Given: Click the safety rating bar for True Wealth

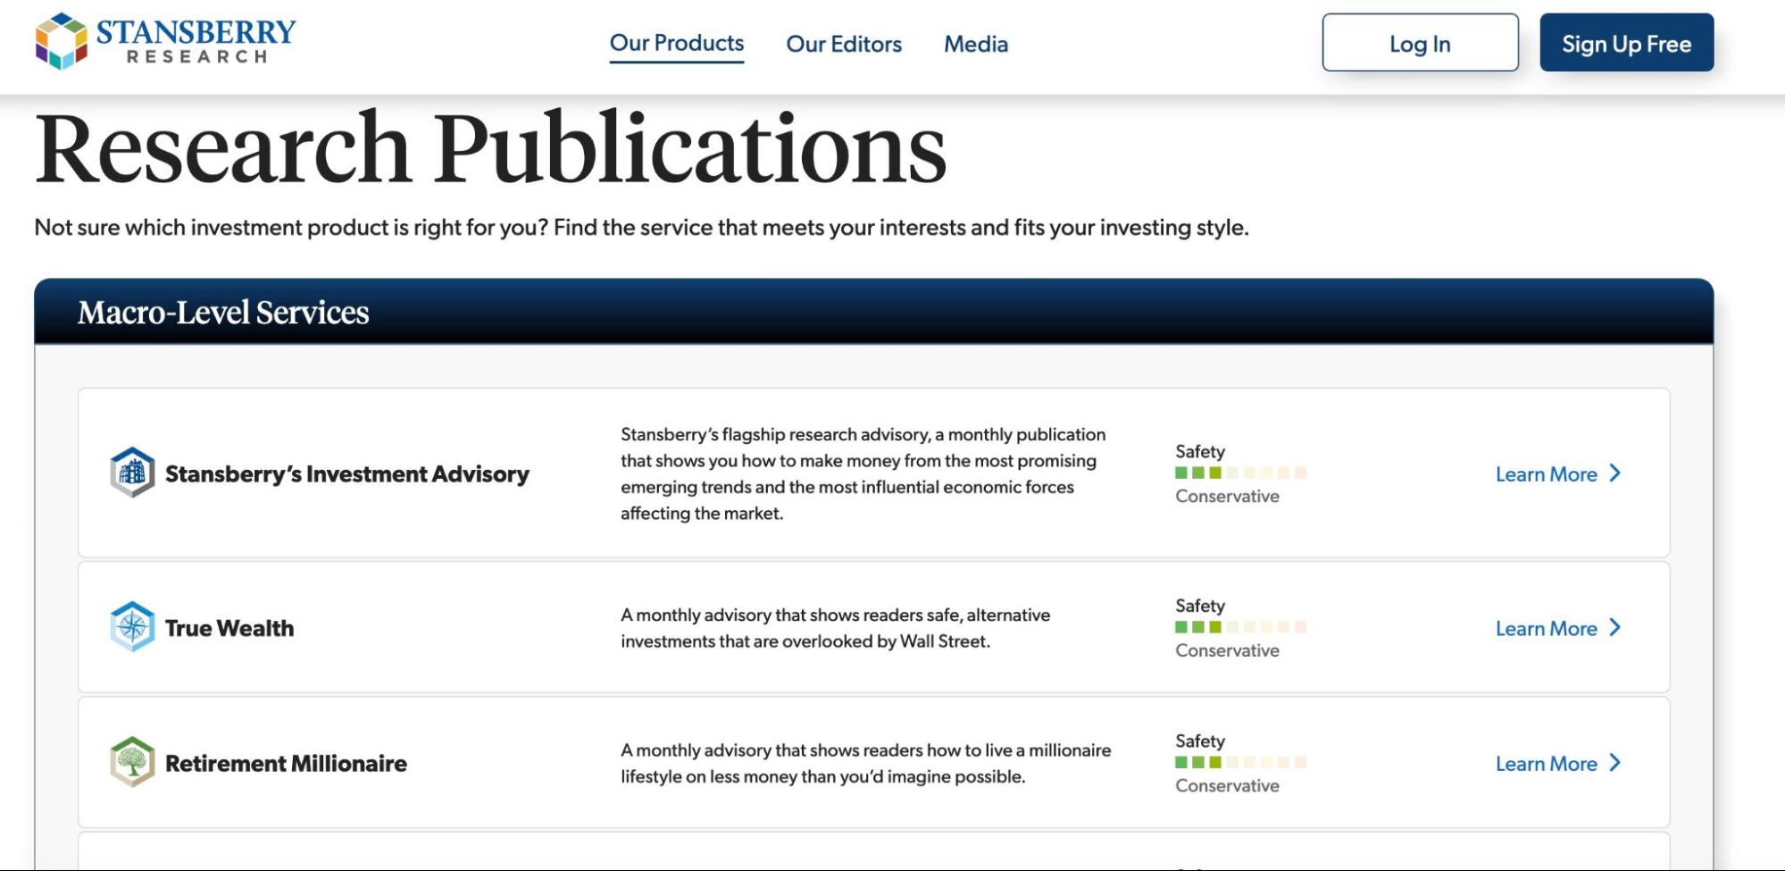Looking at the screenshot, I should [x=1241, y=627].
